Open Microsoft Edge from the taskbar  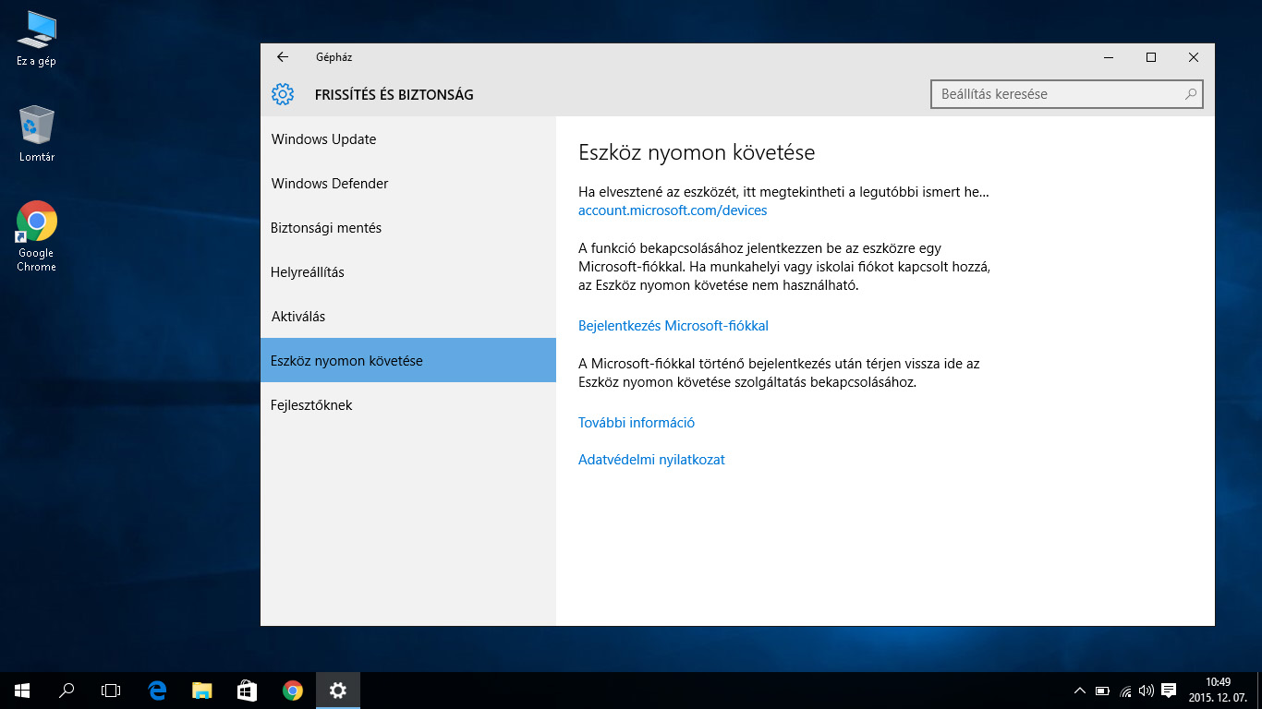pyautogui.click(x=157, y=690)
